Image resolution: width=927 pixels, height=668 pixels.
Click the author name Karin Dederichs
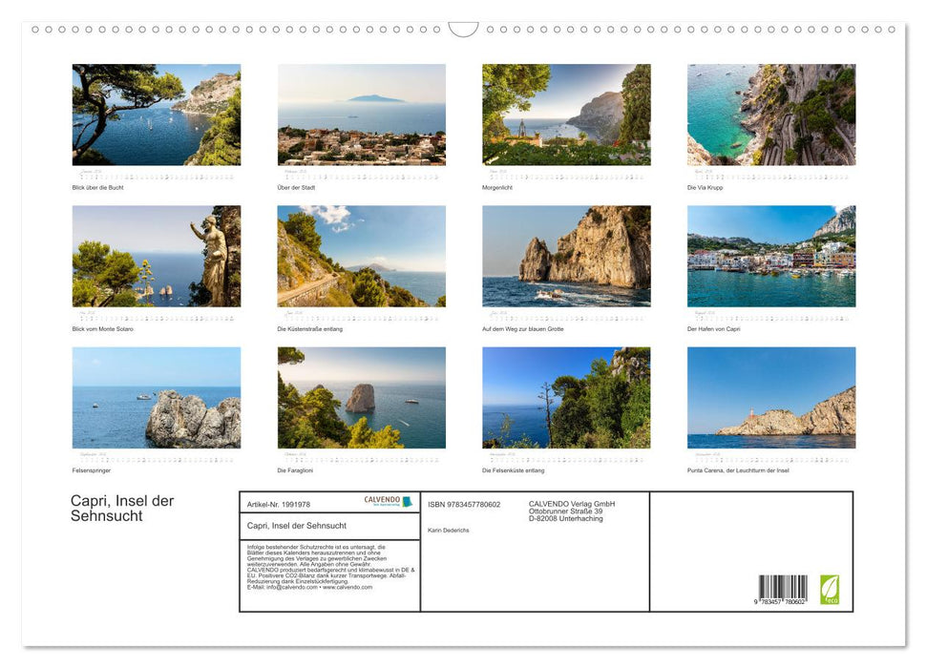coord(449,531)
